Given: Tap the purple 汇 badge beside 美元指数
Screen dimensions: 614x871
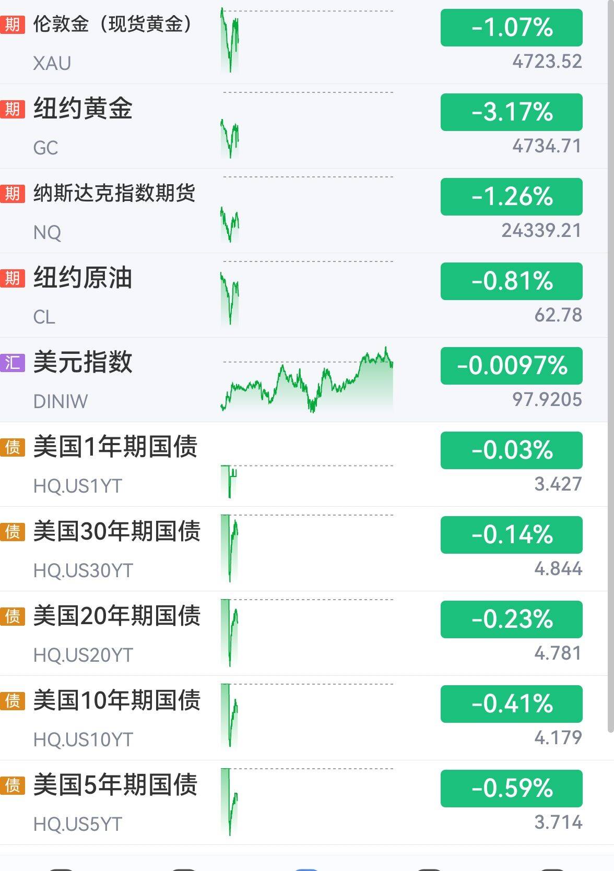Looking at the screenshot, I should click(x=13, y=362).
